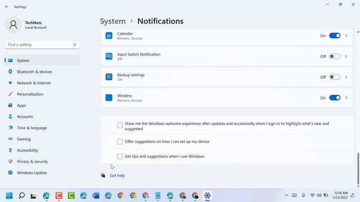Expand Backup settings chevron
Image resolution: width=360 pixels, height=202 pixels.
tap(346, 77)
